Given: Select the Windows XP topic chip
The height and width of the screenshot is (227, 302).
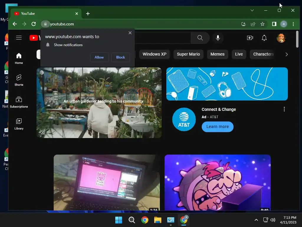Looking at the screenshot, I should tap(155, 54).
